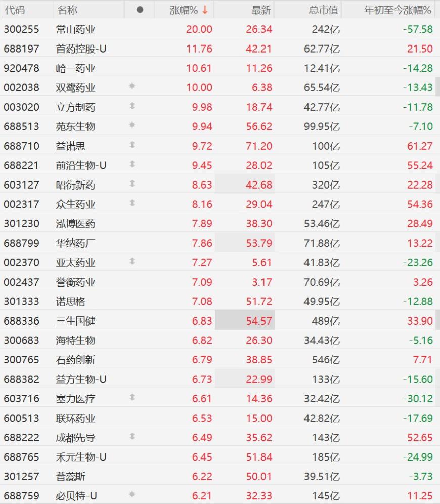Image resolution: width=440 pixels, height=504 pixels.
Task: Click the year-to-date value 11.25
Action: pyautogui.click(x=420, y=496)
